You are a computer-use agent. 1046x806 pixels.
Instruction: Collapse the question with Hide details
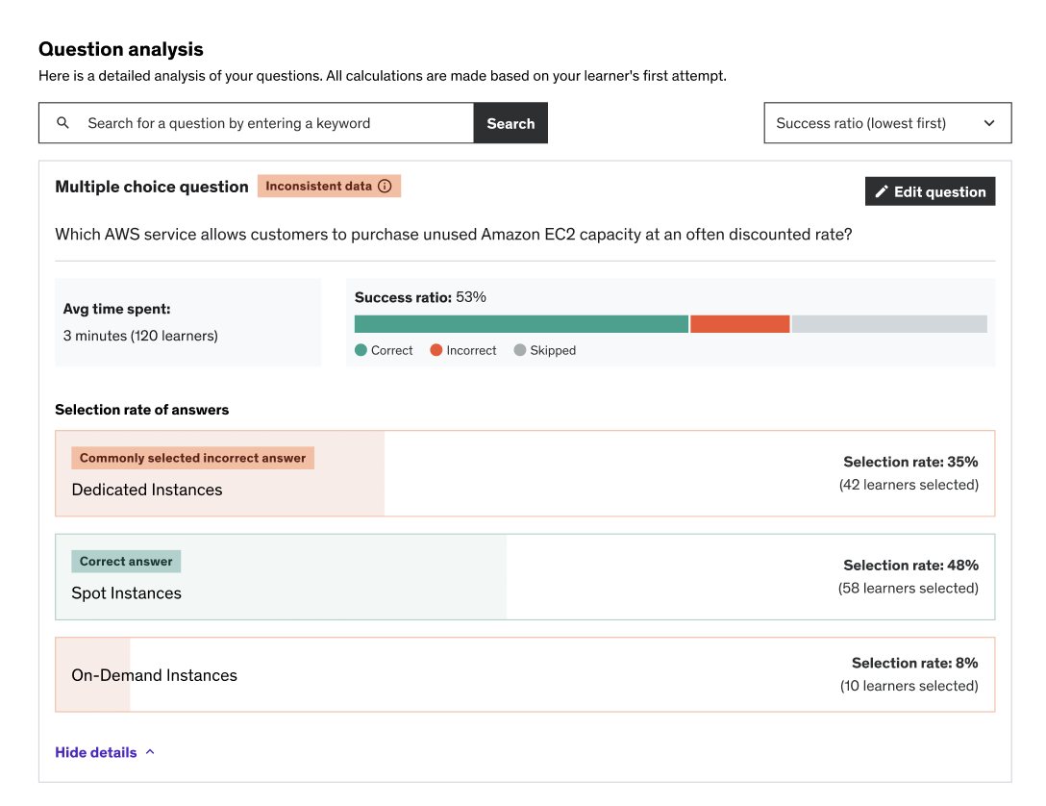click(96, 752)
